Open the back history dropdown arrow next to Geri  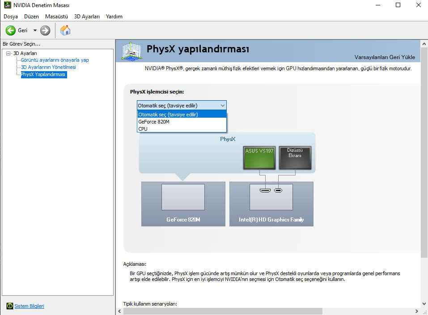[35, 30]
